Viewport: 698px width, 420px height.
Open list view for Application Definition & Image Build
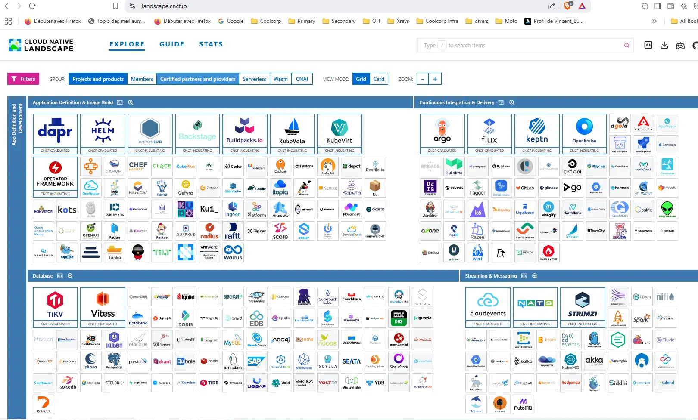point(120,102)
